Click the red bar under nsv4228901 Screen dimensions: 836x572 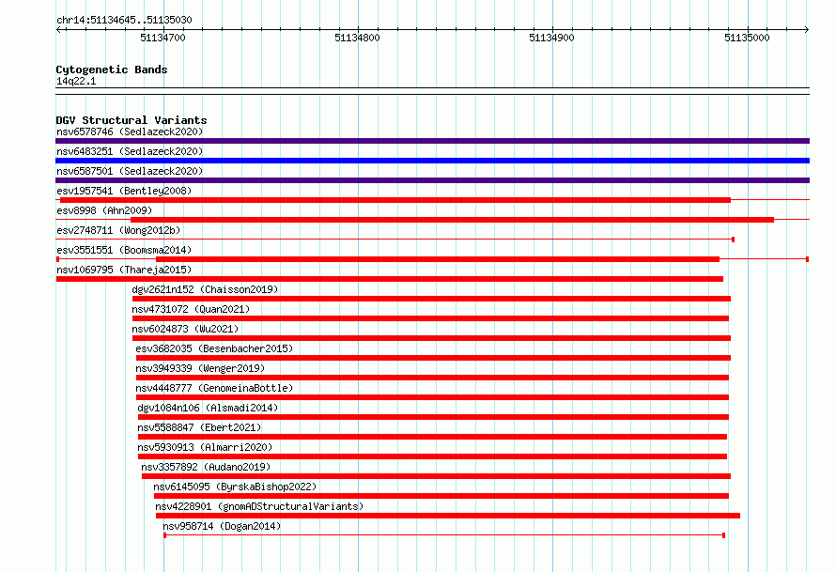[x=448, y=516]
